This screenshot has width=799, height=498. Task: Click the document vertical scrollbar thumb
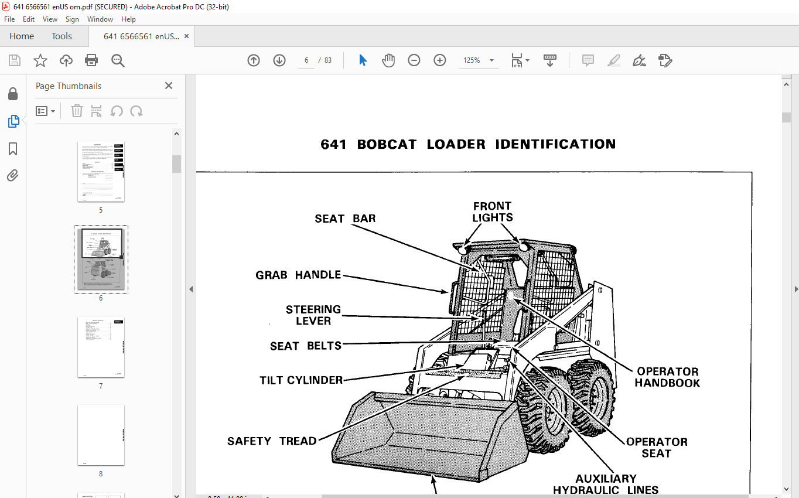point(786,117)
